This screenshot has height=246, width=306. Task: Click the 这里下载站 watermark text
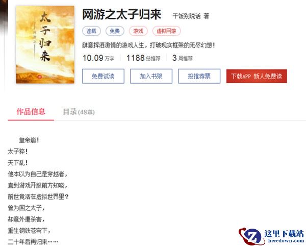pos(284,234)
